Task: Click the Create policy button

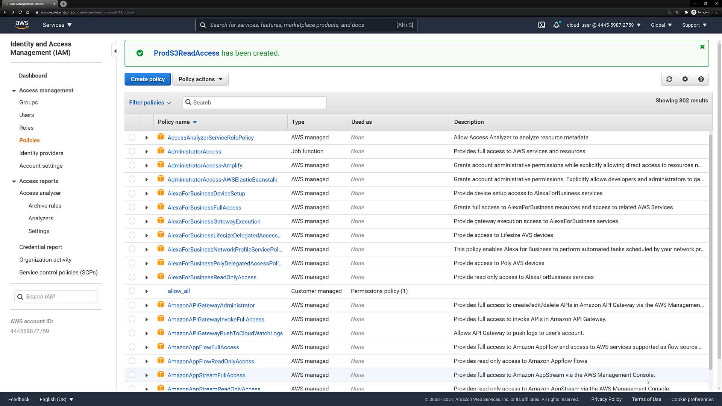Action: [x=147, y=79]
